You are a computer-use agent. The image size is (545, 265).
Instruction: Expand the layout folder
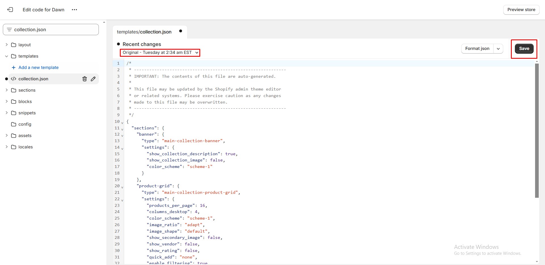[x=7, y=45]
